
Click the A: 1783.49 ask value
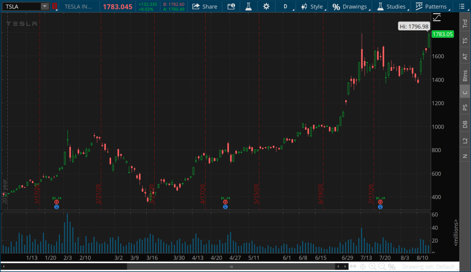[x=173, y=9]
